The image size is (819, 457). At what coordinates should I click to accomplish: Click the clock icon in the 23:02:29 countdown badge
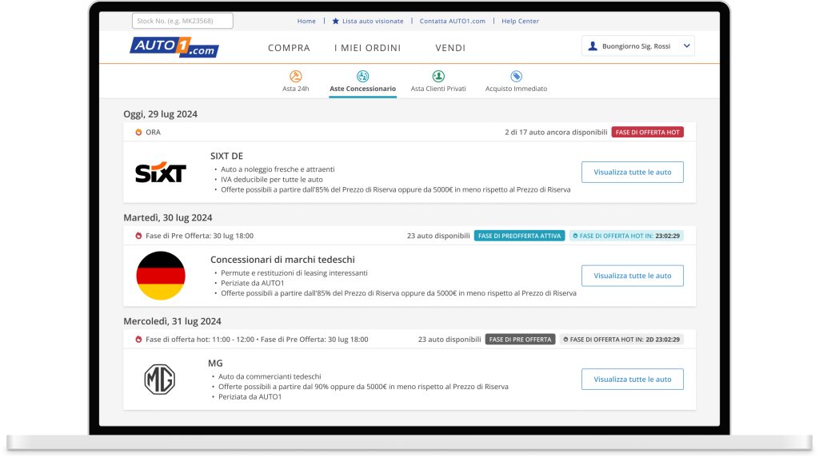[x=575, y=236]
